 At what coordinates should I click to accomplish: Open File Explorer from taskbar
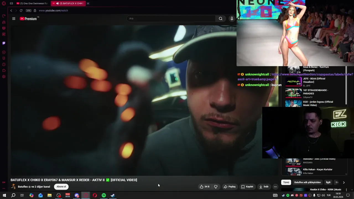50,195
